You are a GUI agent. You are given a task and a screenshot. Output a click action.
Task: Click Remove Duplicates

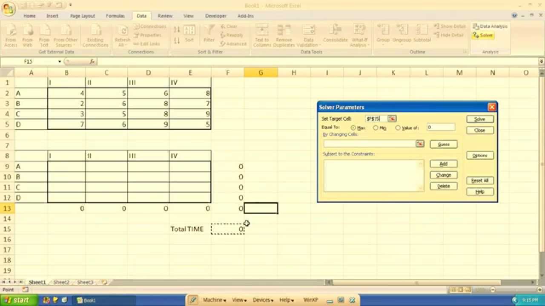click(284, 36)
